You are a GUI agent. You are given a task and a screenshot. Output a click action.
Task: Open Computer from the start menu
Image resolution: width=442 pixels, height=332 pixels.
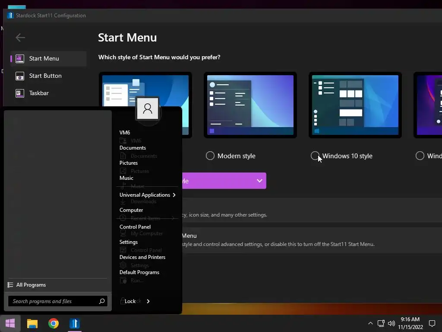click(x=131, y=211)
